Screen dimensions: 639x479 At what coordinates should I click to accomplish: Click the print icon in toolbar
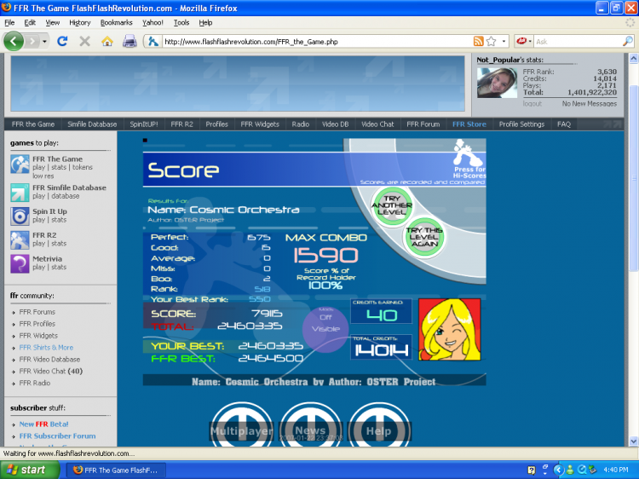[x=130, y=41]
